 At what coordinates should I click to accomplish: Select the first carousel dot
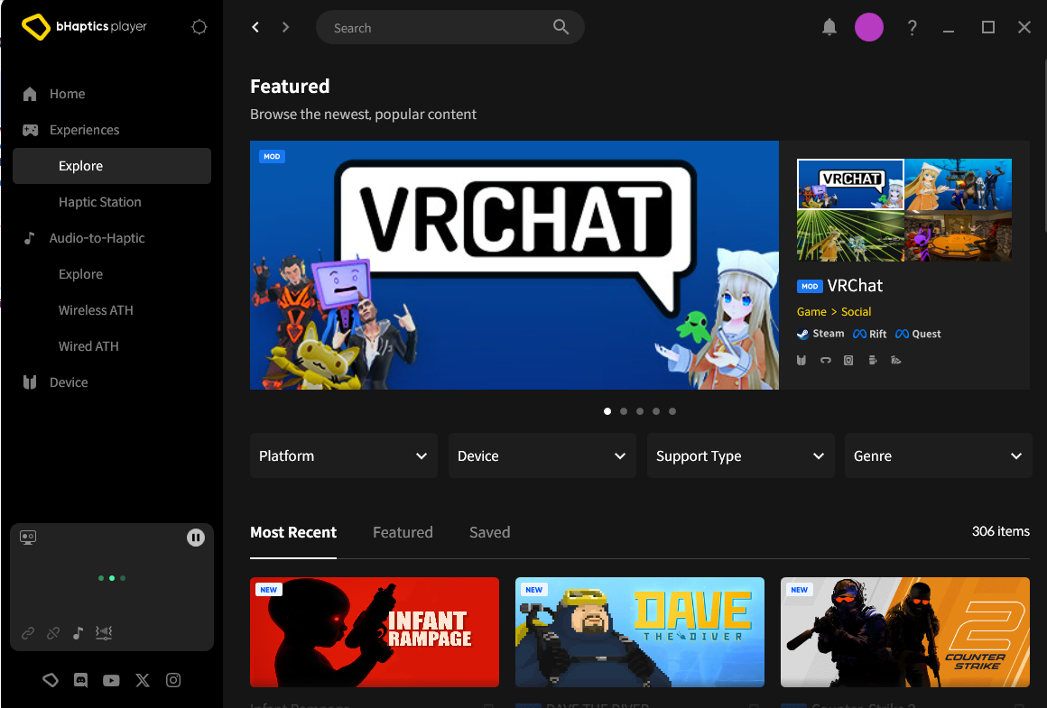(607, 411)
